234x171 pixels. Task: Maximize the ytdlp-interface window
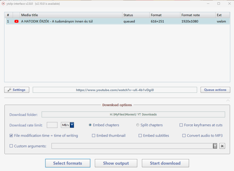[218, 3]
